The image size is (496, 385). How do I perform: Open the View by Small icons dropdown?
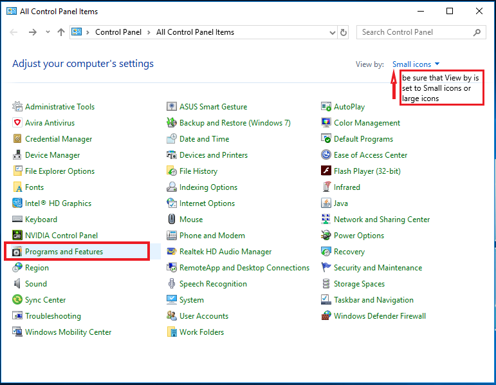(416, 64)
